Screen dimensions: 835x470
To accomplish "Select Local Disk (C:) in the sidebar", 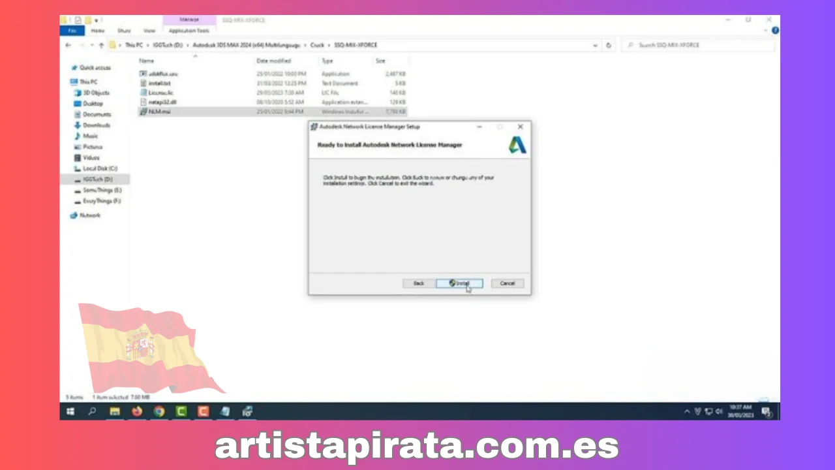I will coord(99,168).
